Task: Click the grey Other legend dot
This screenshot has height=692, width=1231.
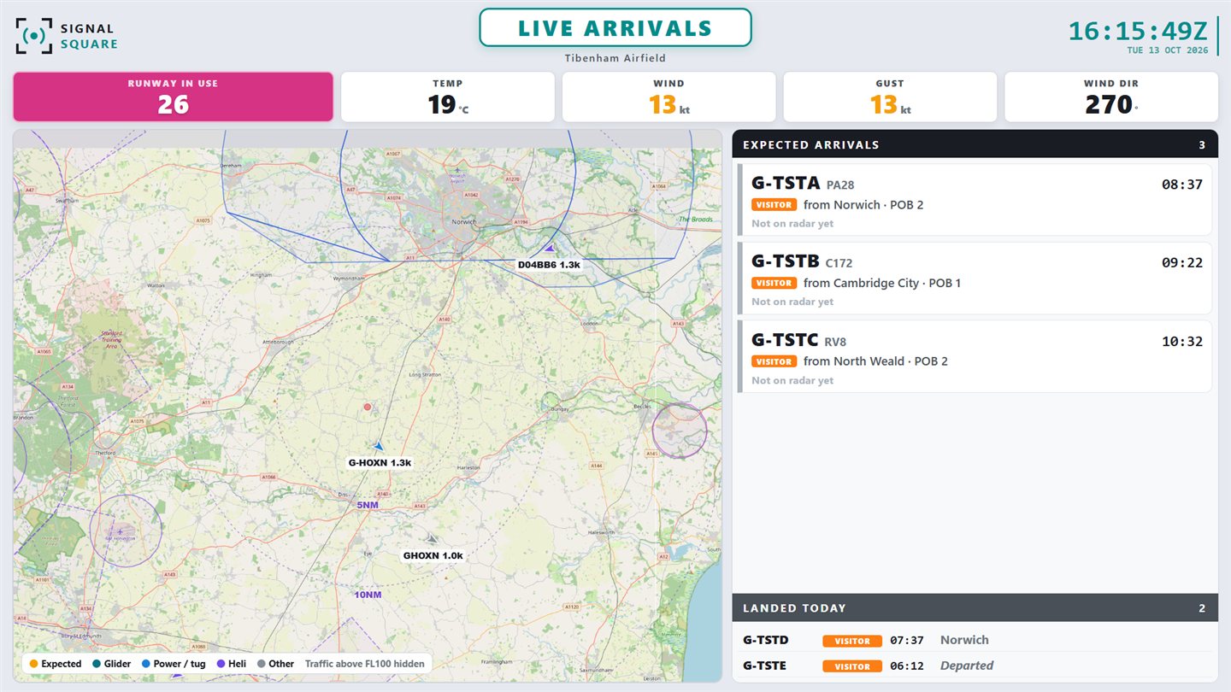Action: pyautogui.click(x=261, y=664)
